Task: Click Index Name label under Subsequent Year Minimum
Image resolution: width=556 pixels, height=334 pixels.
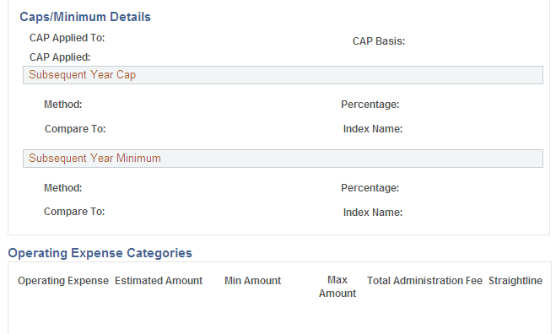Action: coord(373,213)
